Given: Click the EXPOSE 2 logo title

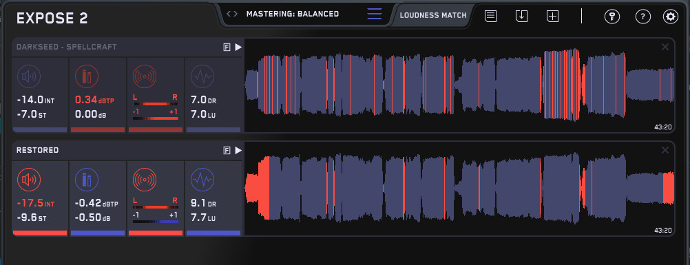Looking at the screenshot, I should 52,19.
